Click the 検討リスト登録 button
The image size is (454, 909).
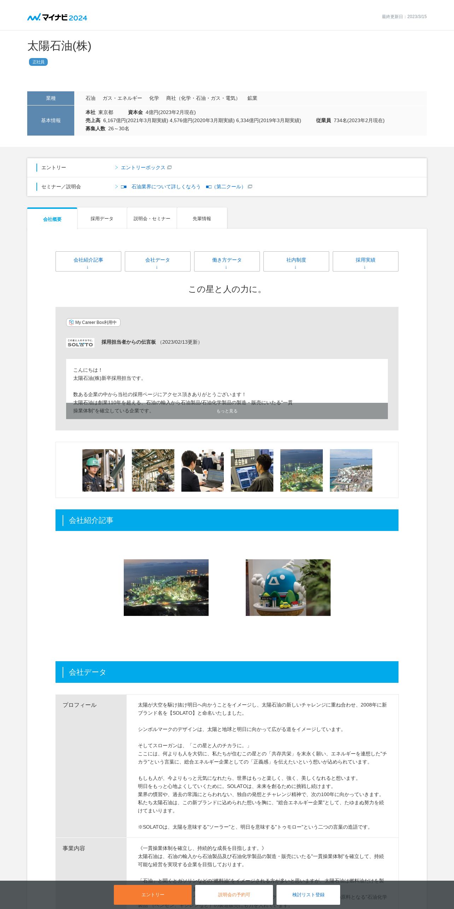[308, 895]
